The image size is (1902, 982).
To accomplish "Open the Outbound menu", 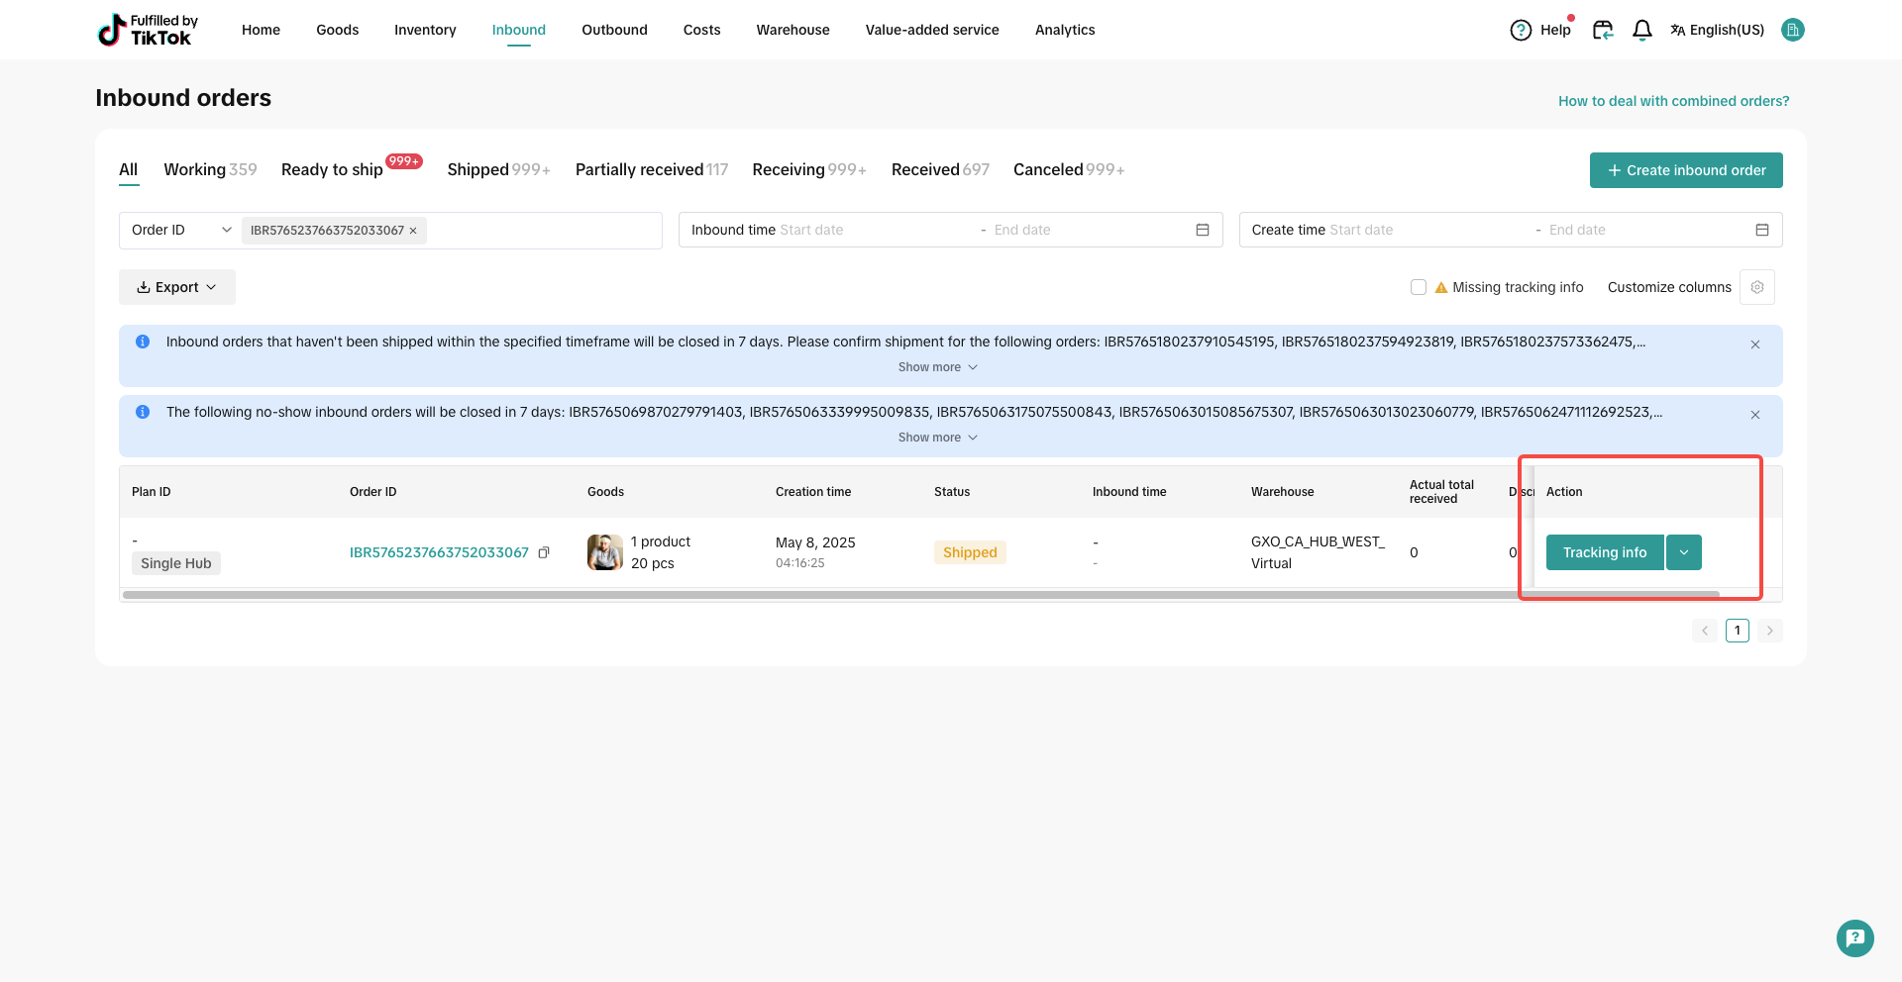I will tap(614, 30).
